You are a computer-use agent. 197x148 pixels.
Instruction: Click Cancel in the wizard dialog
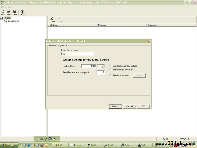(x=129, y=106)
